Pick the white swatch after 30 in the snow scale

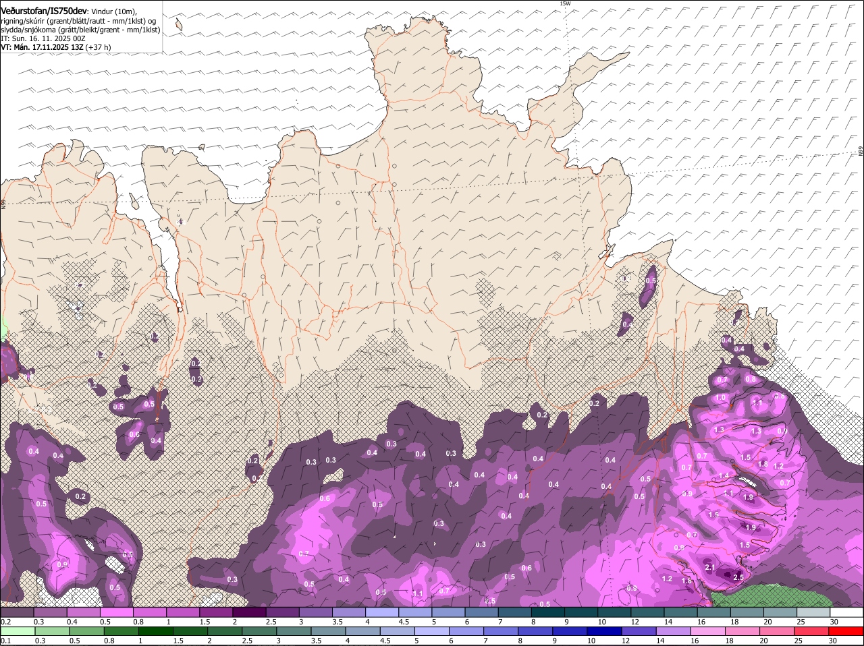[x=846, y=612]
